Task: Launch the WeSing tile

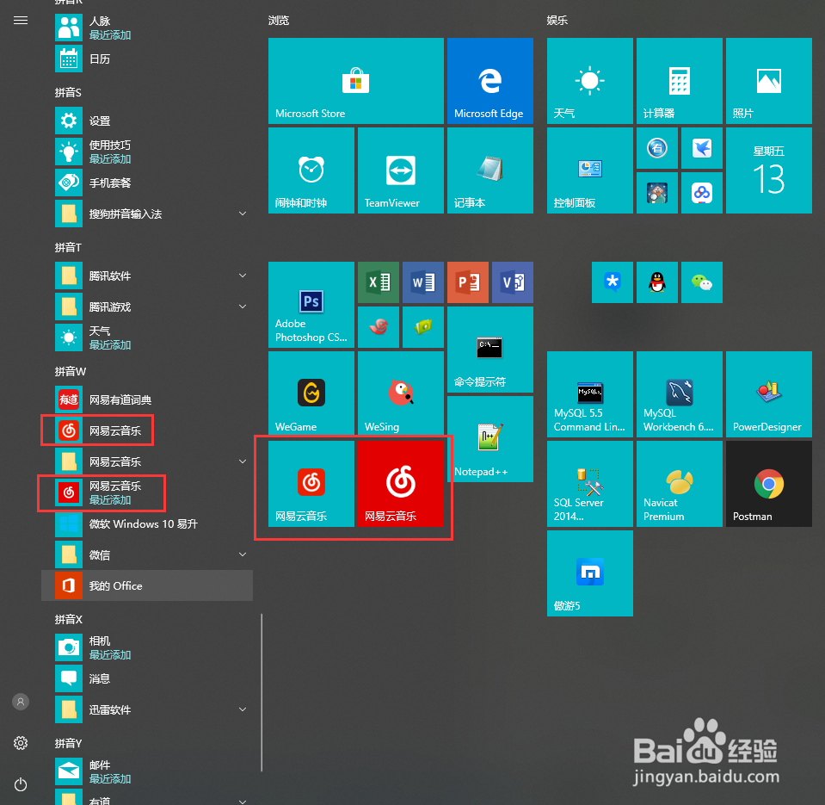Action: 400,393
